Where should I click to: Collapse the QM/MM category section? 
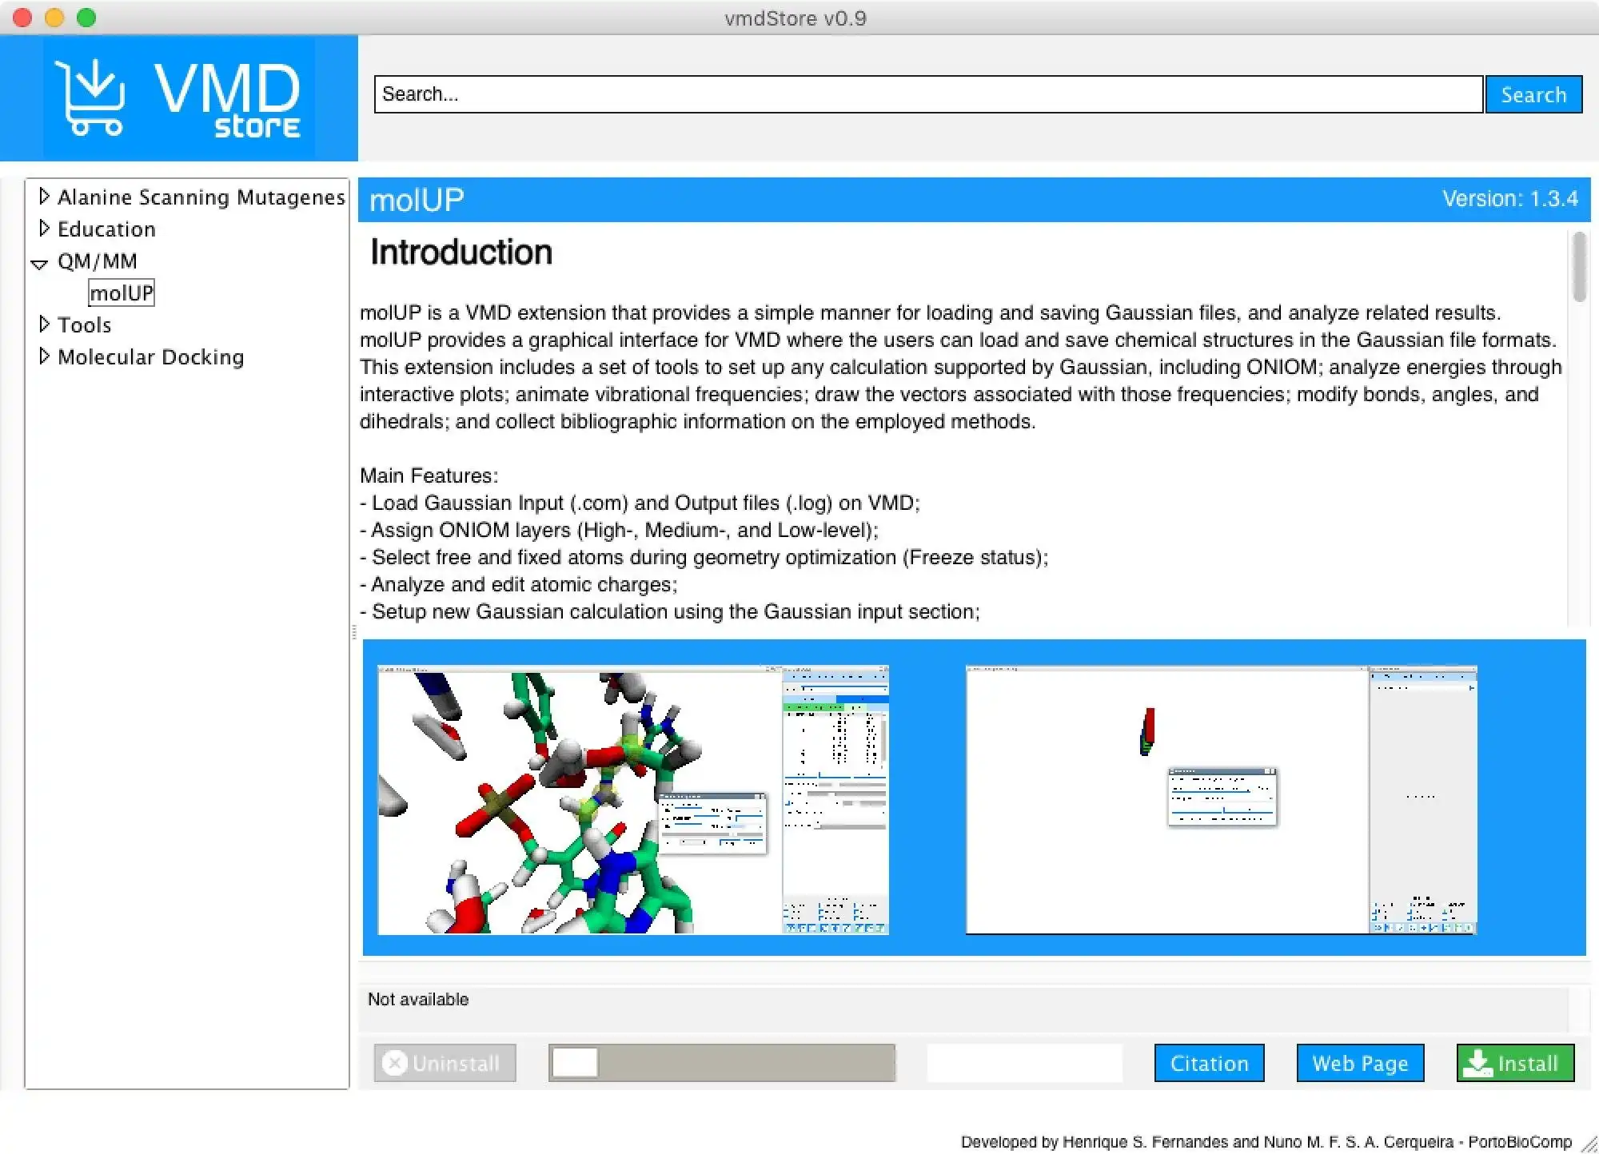coord(41,262)
